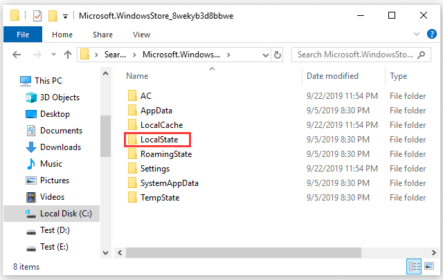443x280 pixels.
Task: Select the SystemAppData folder icon
Action: (x=132, y=183)
